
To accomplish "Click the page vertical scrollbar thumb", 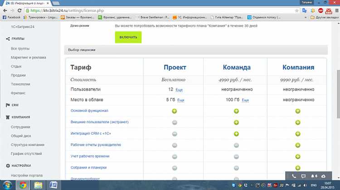I will tap(338, 94).
